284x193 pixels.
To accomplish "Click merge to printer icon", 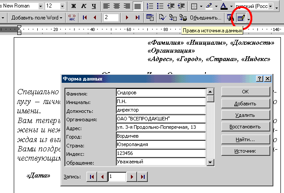I will [183, 18].
